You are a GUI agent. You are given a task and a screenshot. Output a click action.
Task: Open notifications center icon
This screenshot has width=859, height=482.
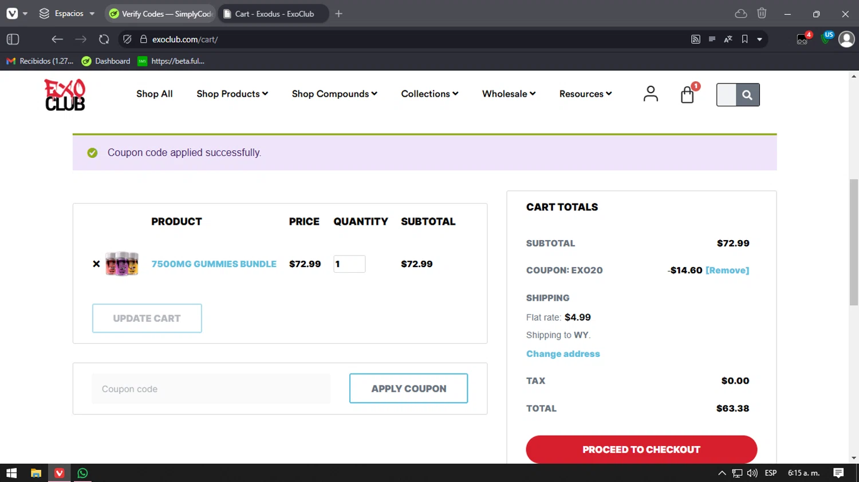[x=838, y=473]
